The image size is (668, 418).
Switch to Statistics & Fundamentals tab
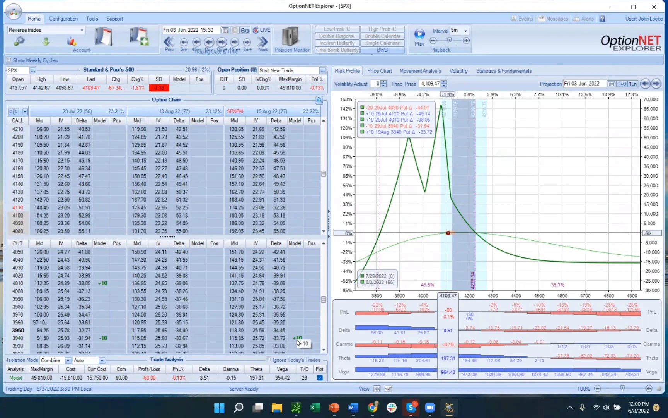pyautogui.click(x=504, y=71)
